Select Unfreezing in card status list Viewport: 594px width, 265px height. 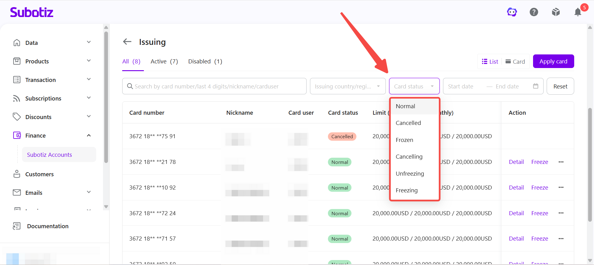pos(414,173)
